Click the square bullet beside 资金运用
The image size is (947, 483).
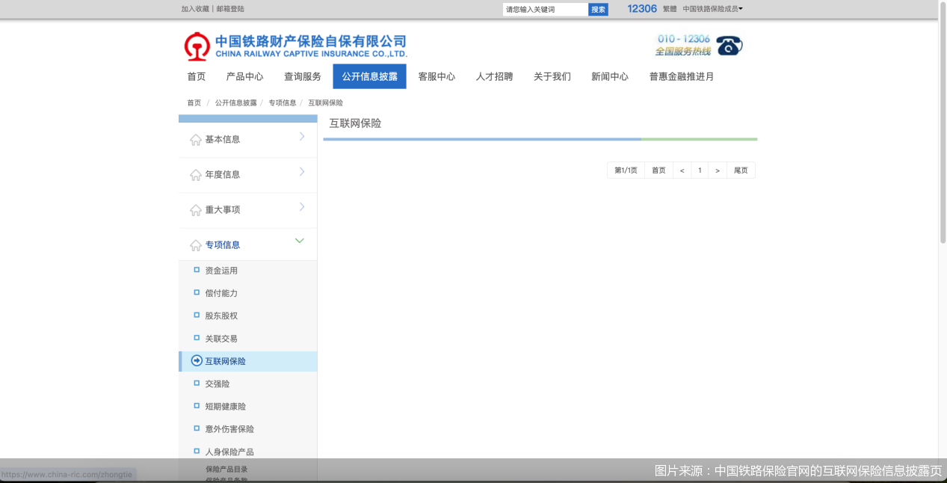point(197,270)
